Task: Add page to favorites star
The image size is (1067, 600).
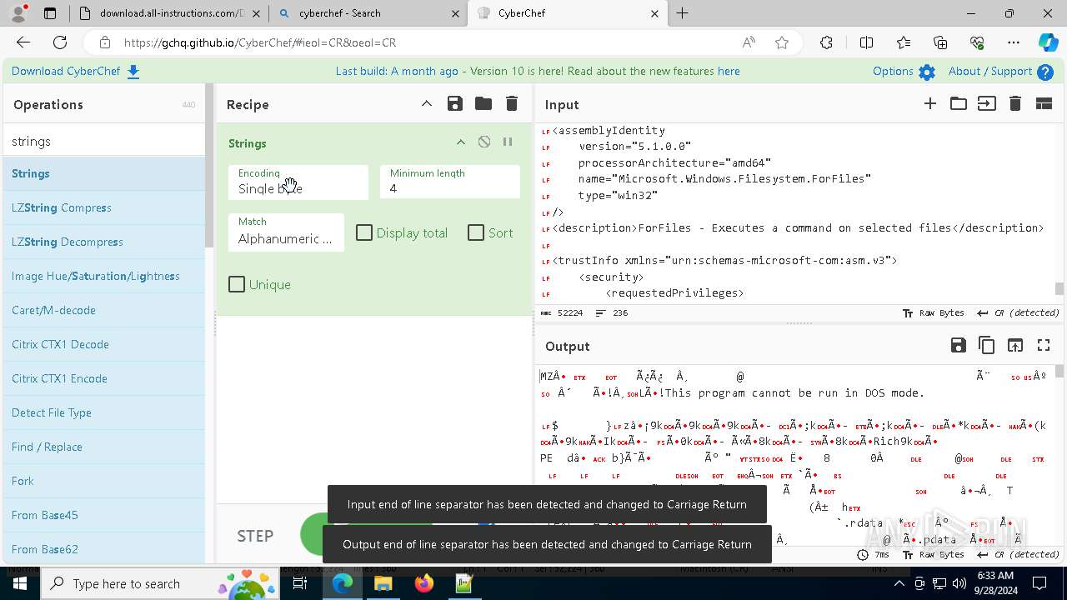Action: [x=782, y=42]
